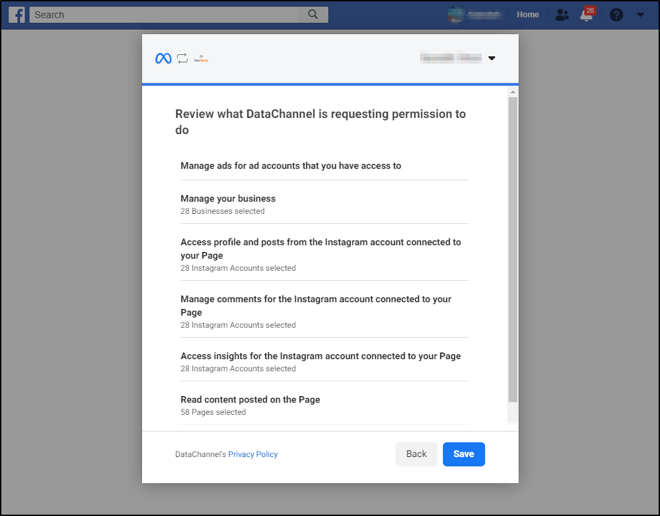
Task: Click the Meta logo in dialog
Action: point(163,58)
